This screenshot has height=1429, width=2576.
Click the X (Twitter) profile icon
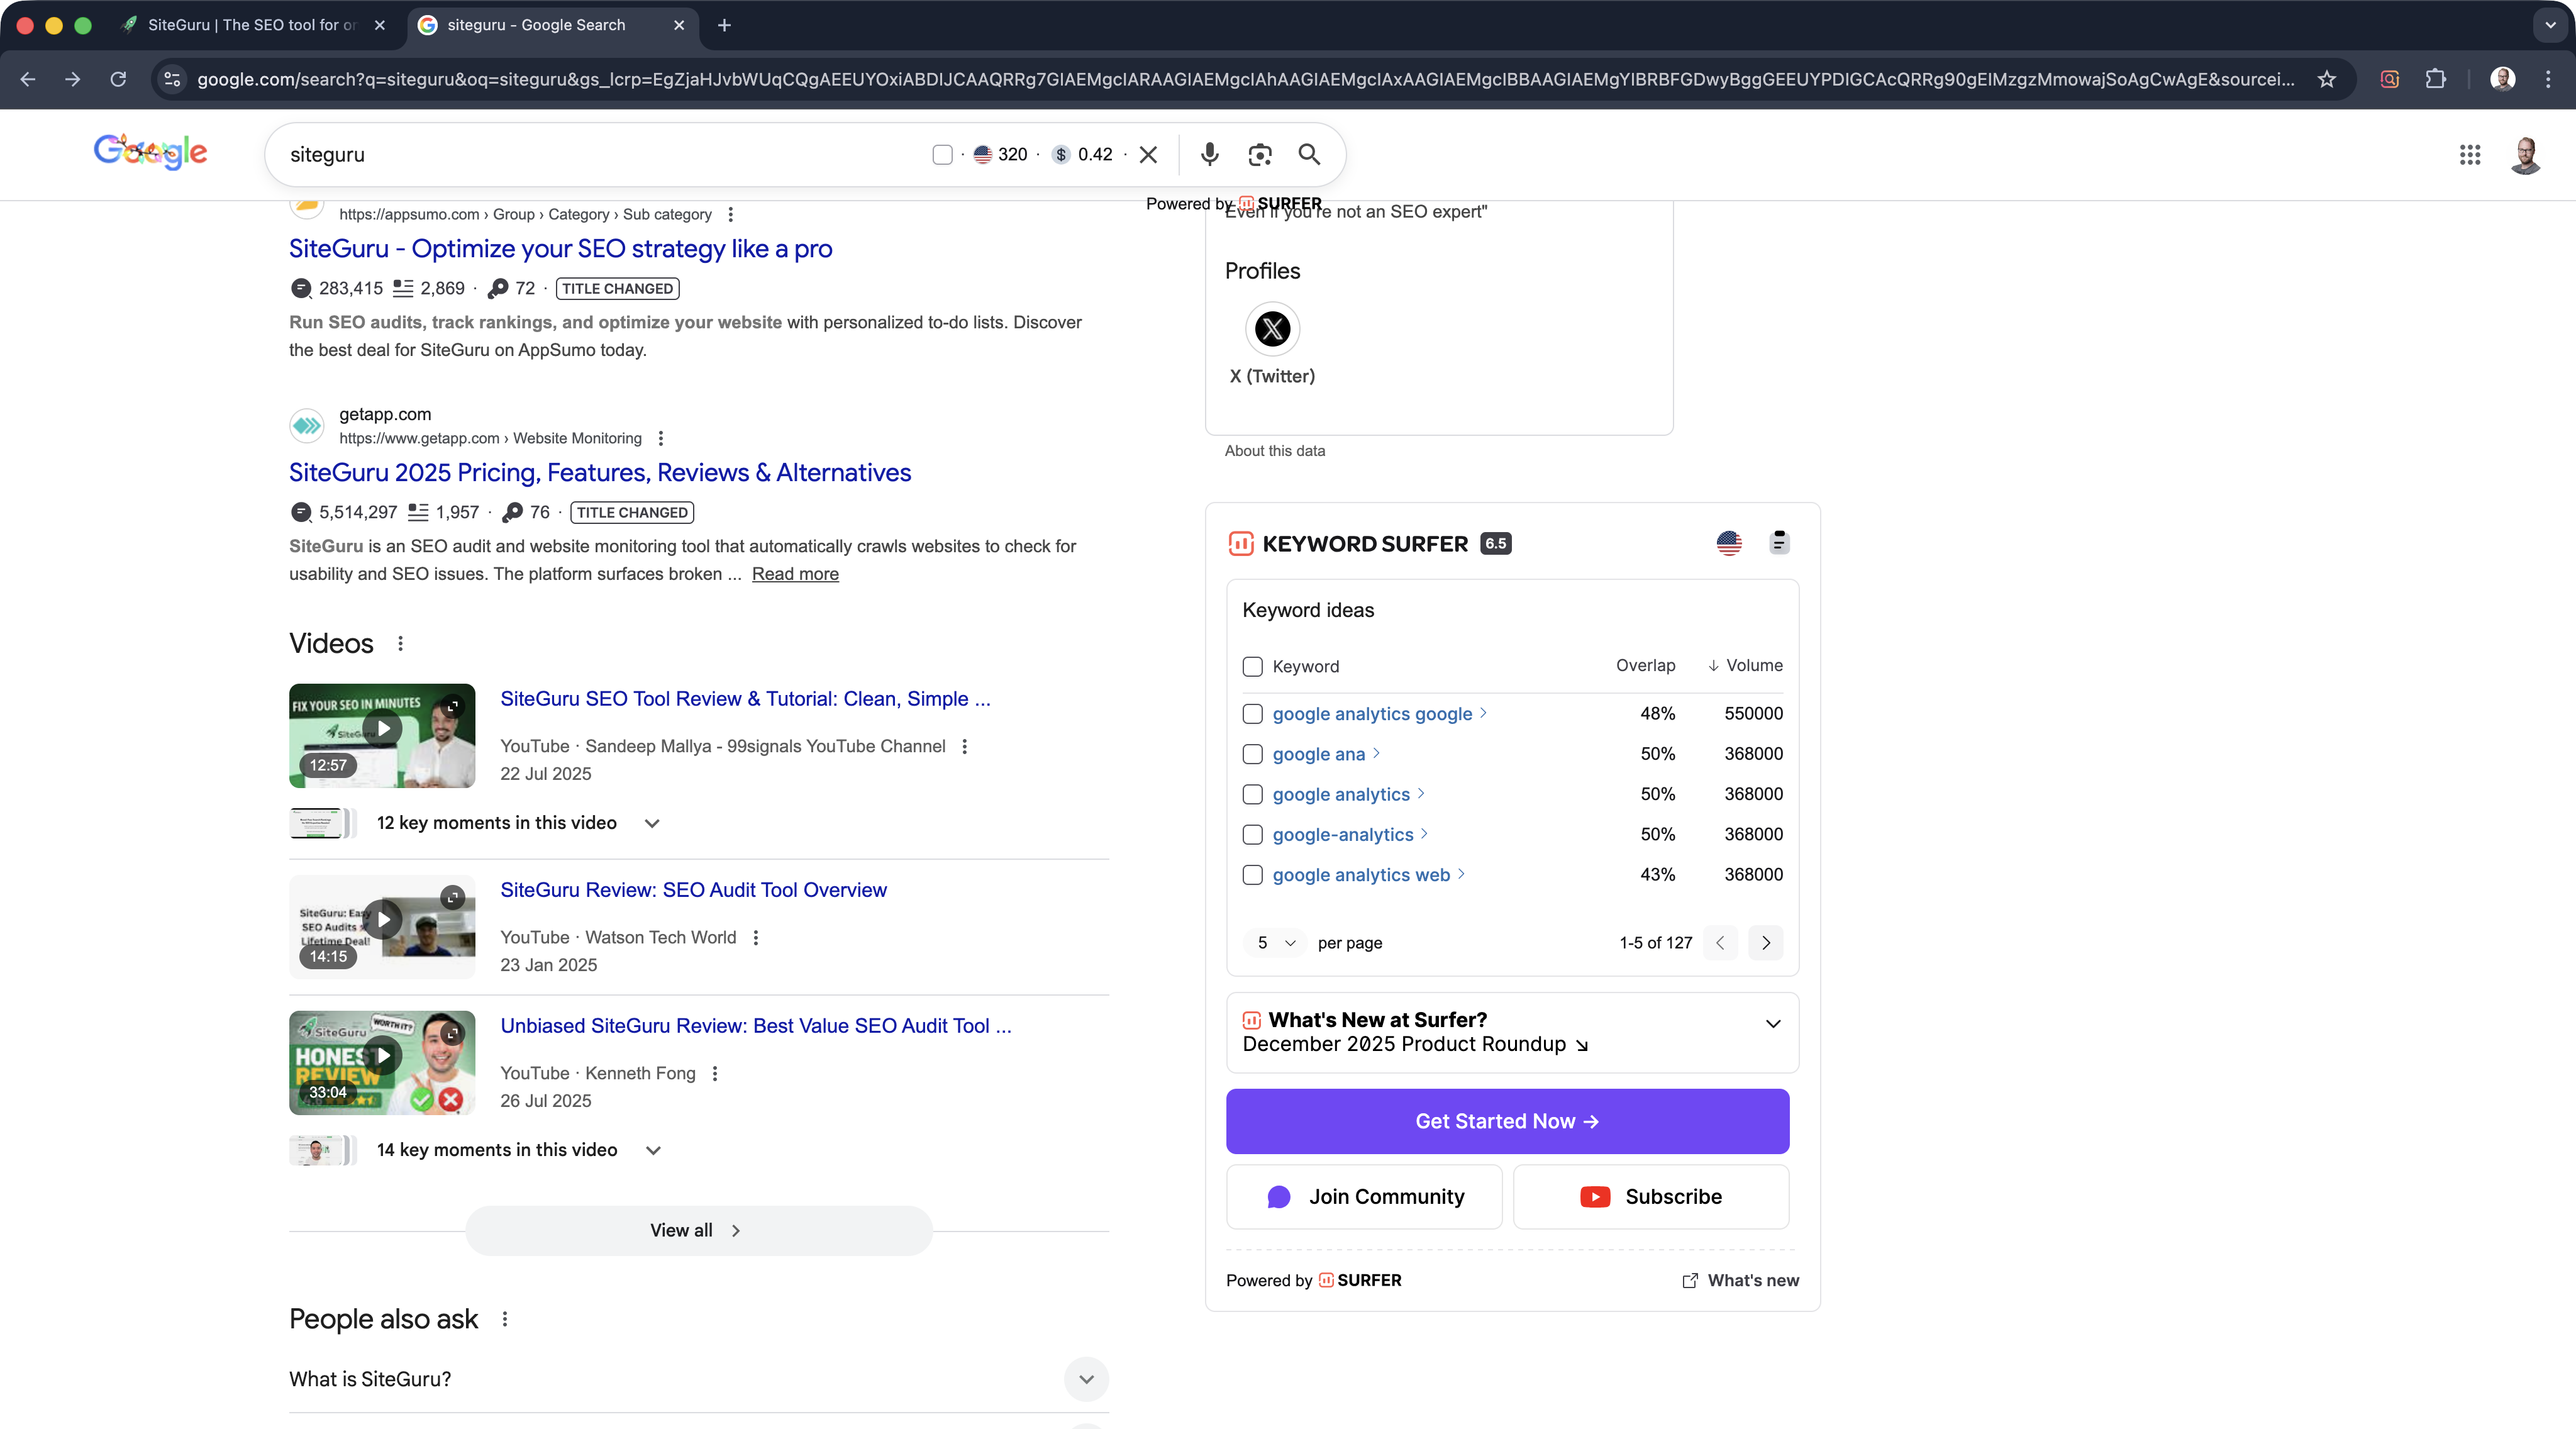point(1272,329)
